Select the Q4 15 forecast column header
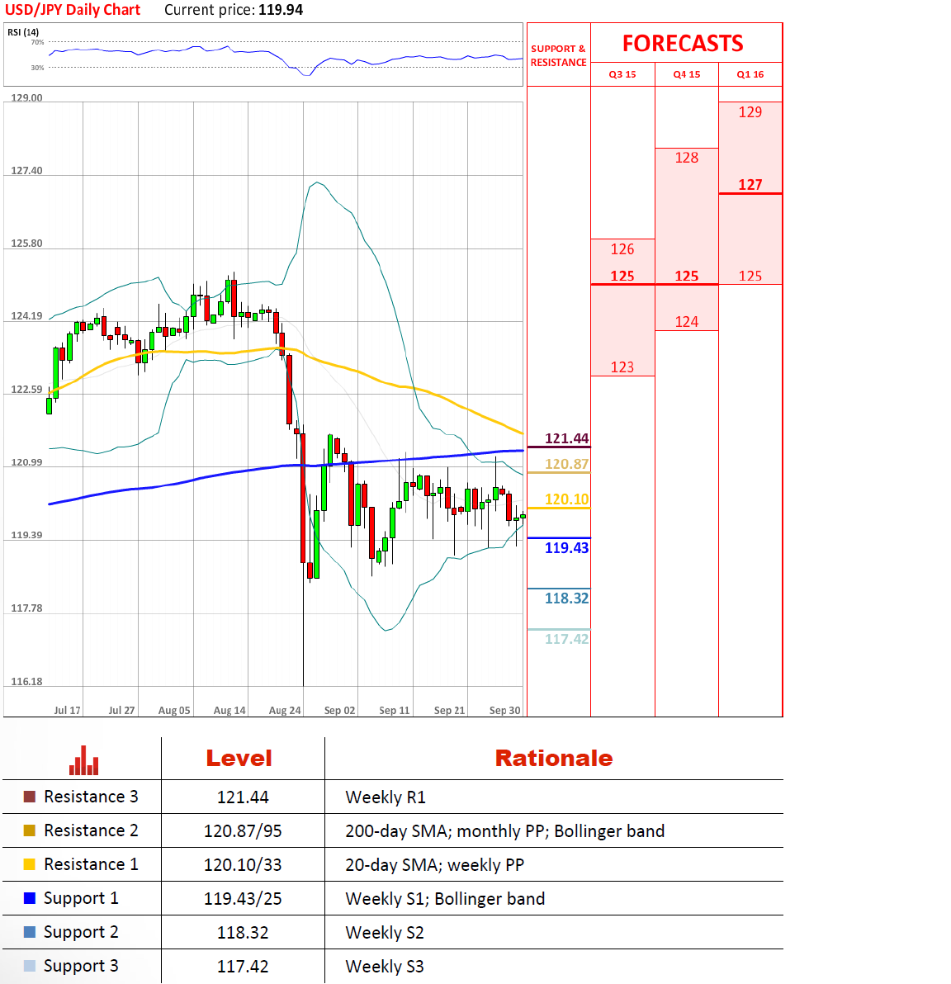Screen dimensions: 951x984 click(x=686, y=74)
